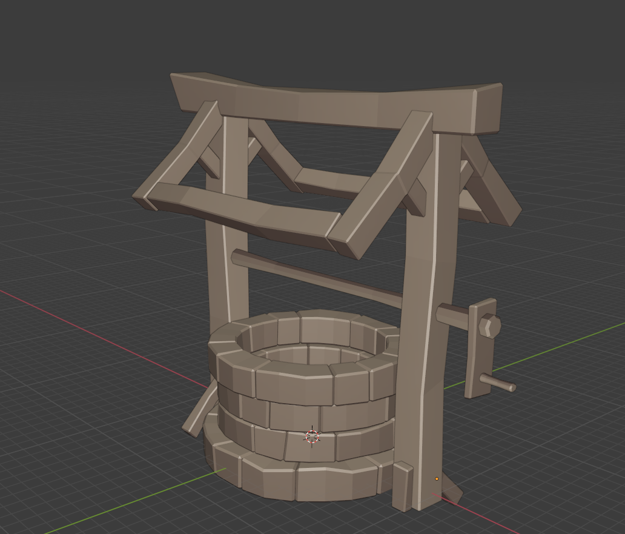
Task: Select the top curved roof ridge beam
Action: point(337,104)
